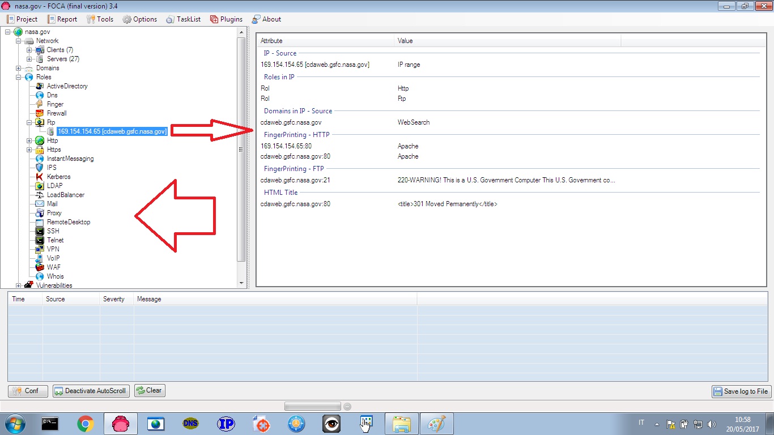Expand the Http role node
This screenshot has width=774, height=435.
tap(29, 140)
